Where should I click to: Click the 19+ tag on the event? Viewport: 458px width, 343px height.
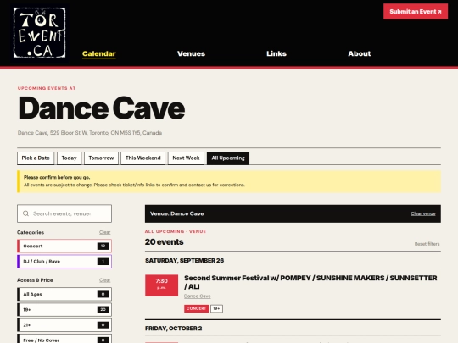click(217, 308)
